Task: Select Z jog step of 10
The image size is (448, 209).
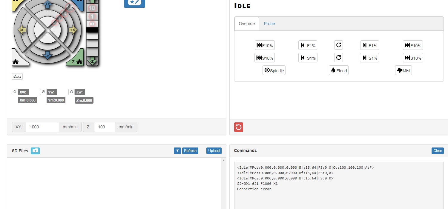Action: click(x=92, y=8)
